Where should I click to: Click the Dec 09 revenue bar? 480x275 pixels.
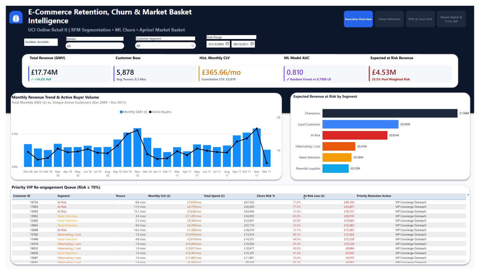(x=28, y=155)
